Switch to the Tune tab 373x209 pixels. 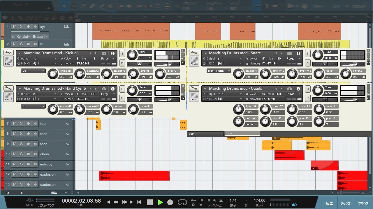[242, 133]
